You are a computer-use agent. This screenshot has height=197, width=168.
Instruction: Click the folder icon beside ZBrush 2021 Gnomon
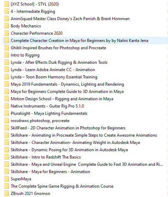click(7, 194)
